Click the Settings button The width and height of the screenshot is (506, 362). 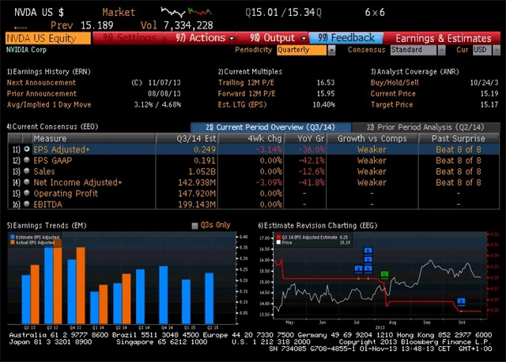pyautogui.click(x=129, y=37)
